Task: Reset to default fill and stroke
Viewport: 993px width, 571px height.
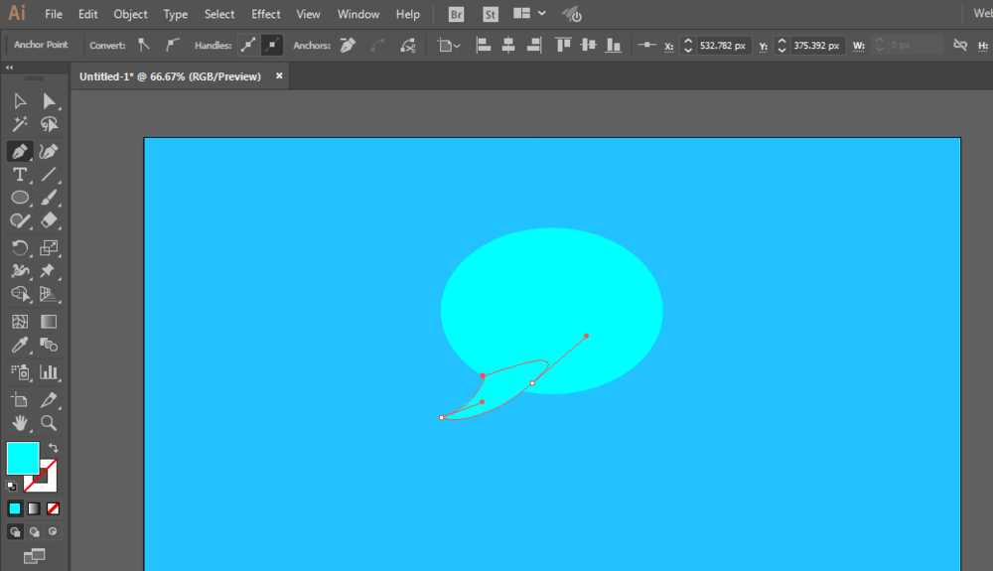Action: tap(11, 487)
